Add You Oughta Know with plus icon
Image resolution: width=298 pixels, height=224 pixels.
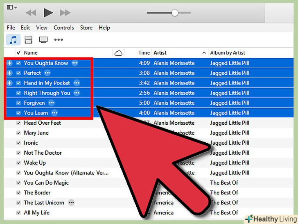pos(9,63)
